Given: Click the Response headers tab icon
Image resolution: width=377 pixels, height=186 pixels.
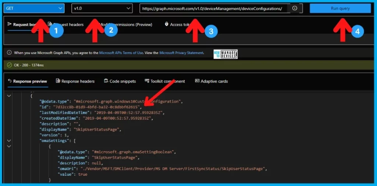Looking at the screenshot, I should 58,81.
